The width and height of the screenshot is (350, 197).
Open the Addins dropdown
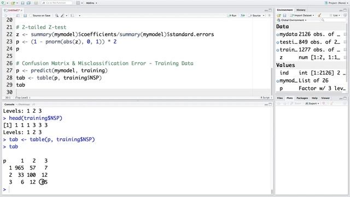pos(91,3)
